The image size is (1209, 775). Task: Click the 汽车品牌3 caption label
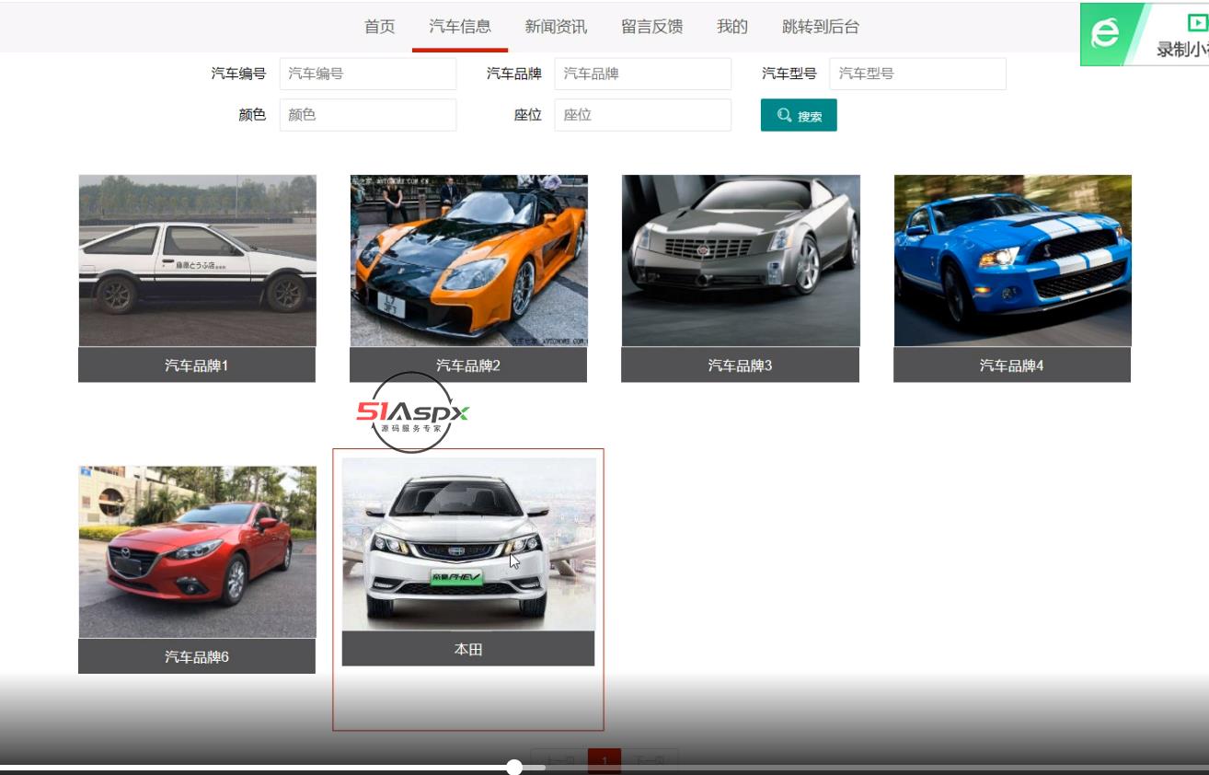(740, 365)
